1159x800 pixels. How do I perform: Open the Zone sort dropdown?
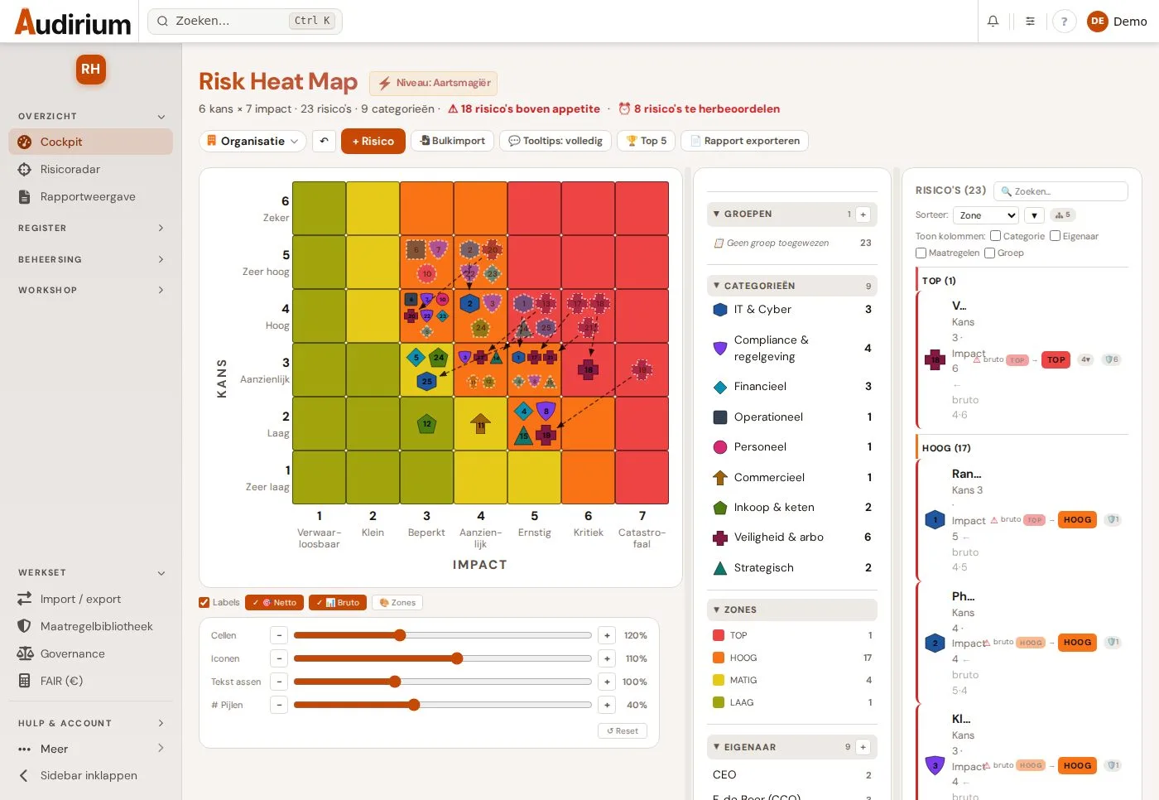[x=986, y=215]
